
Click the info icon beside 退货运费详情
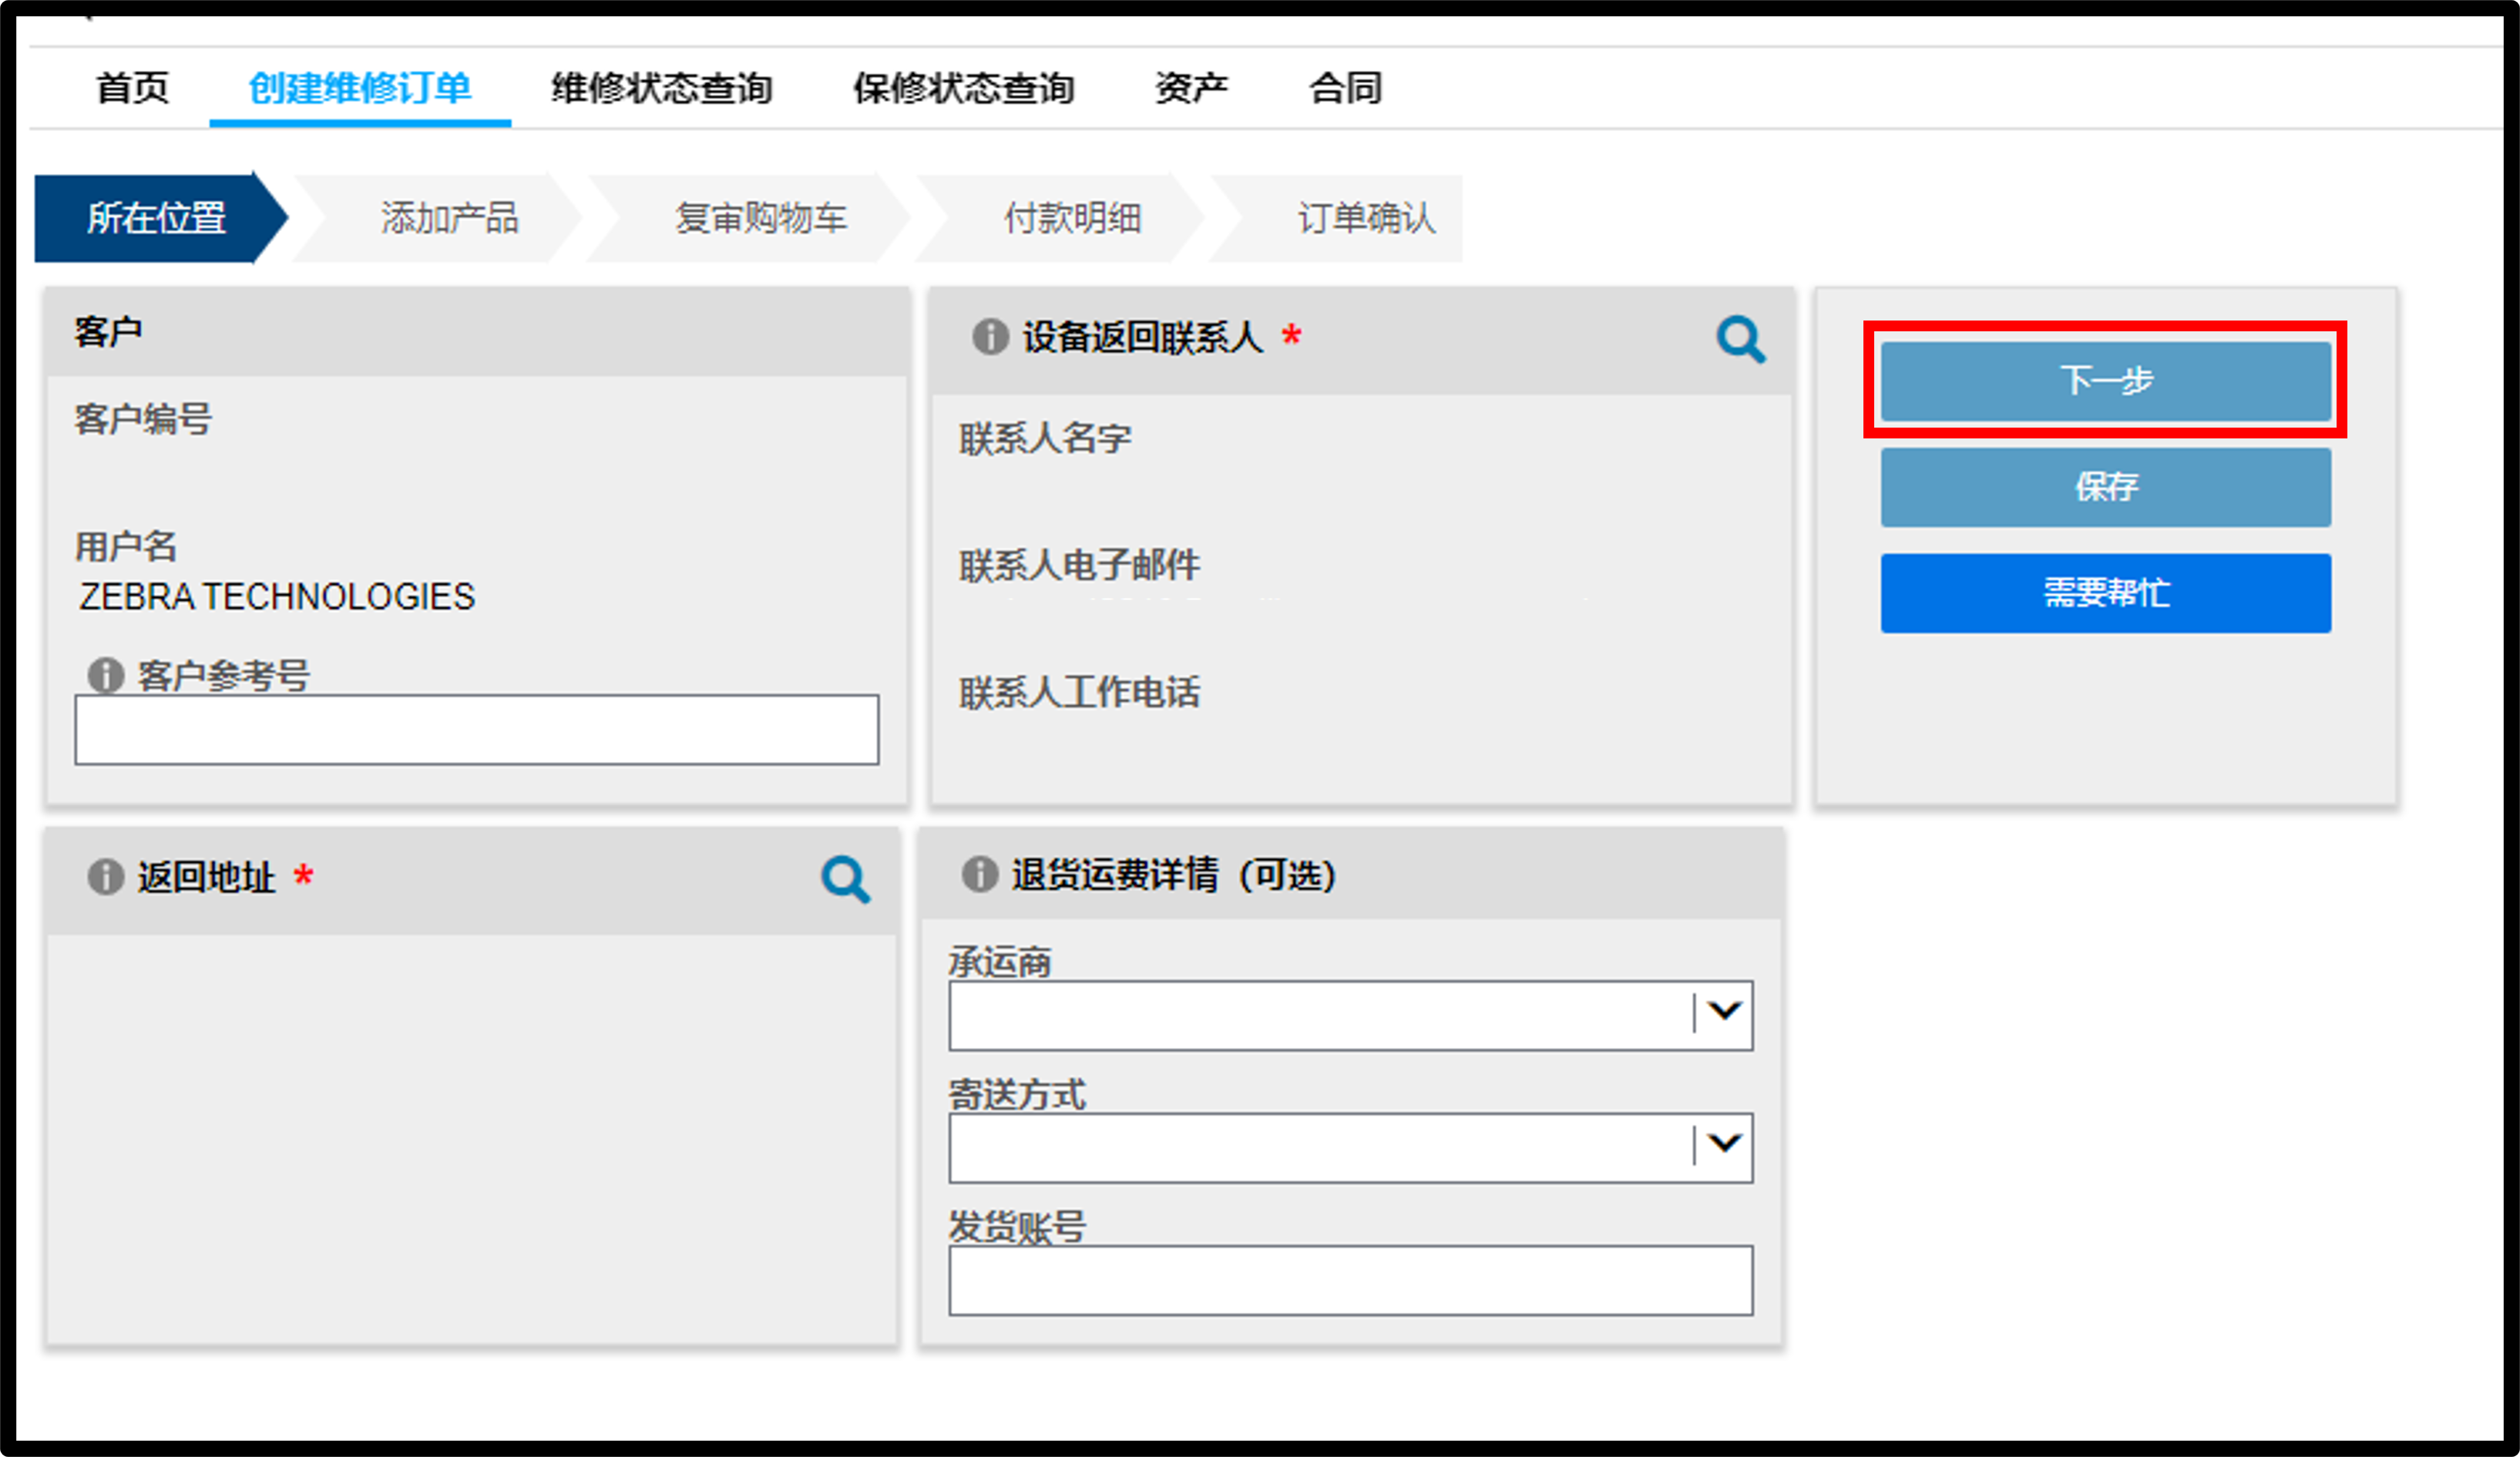pyautogui.click(x=979, y=873)
